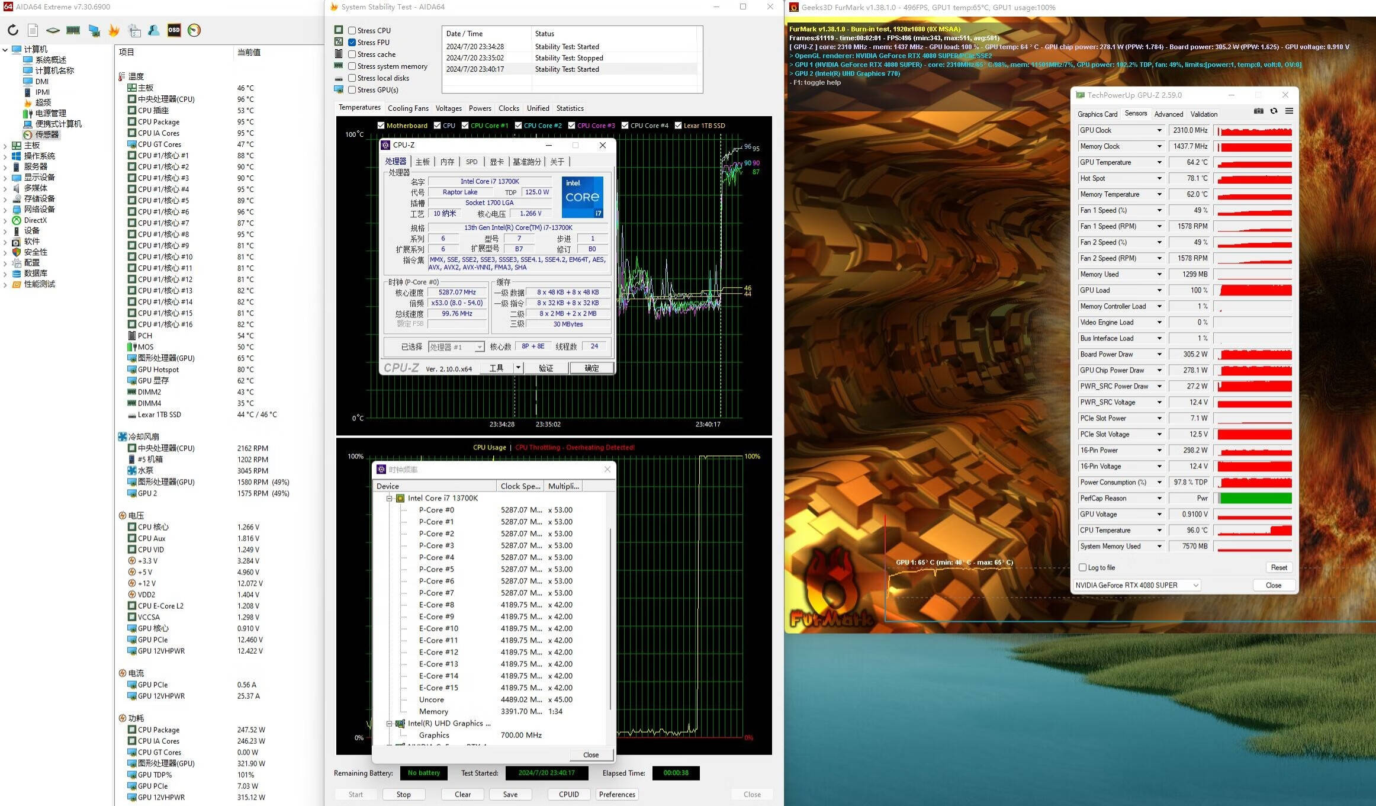Enable the Stress system memory checkbox
The width and height of the screenshot is (1376, 806).
352,66
